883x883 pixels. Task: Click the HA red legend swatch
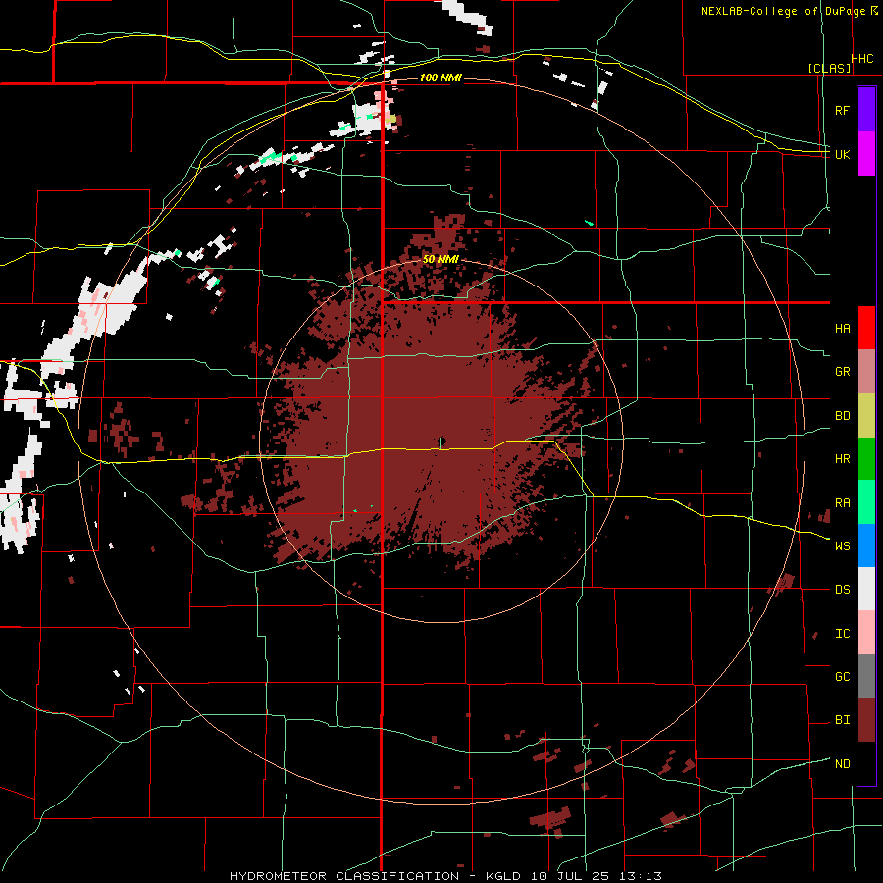click(x=866, y=328)
